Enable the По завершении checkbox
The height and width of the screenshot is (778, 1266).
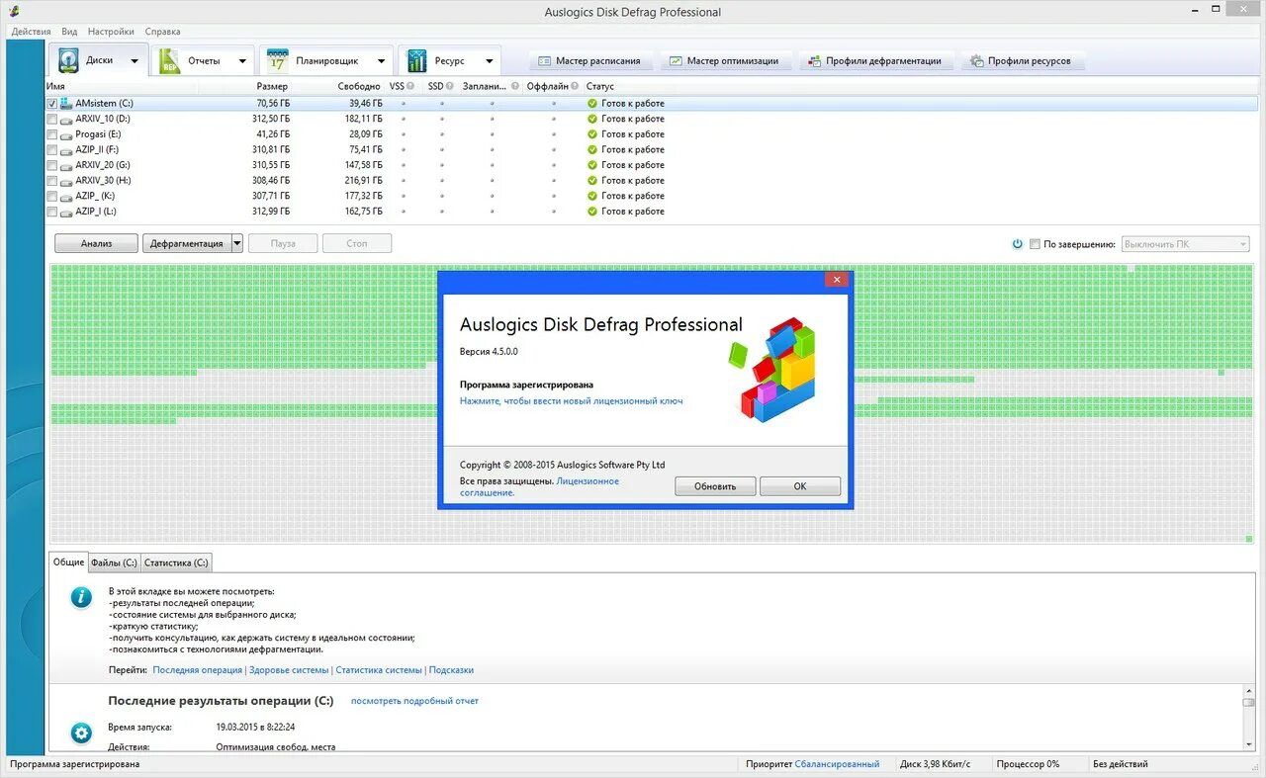1035,244
